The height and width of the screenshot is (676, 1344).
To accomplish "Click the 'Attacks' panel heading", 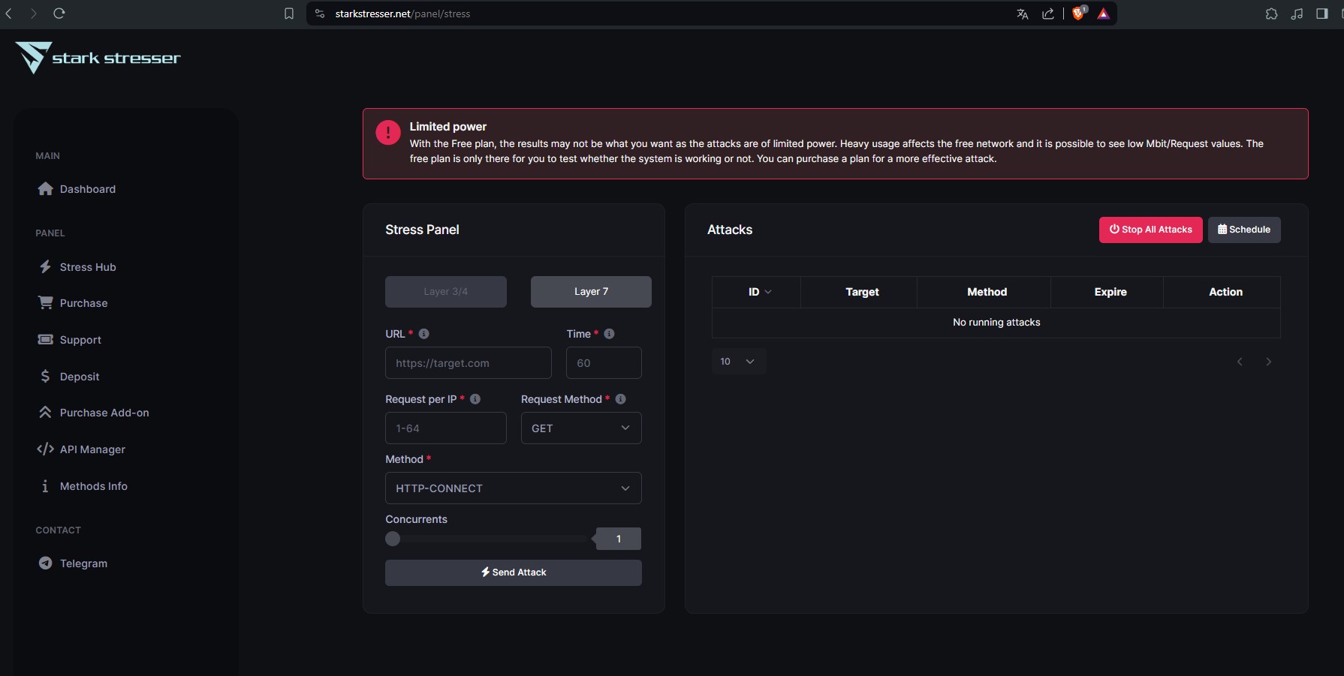I will click(730, 230).
